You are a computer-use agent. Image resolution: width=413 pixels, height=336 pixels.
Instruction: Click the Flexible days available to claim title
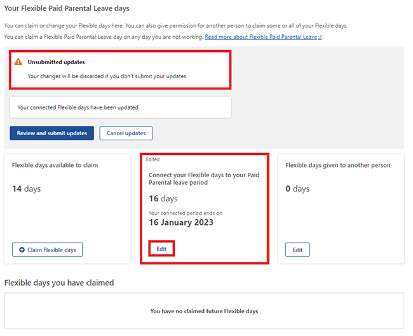(55, 165)
